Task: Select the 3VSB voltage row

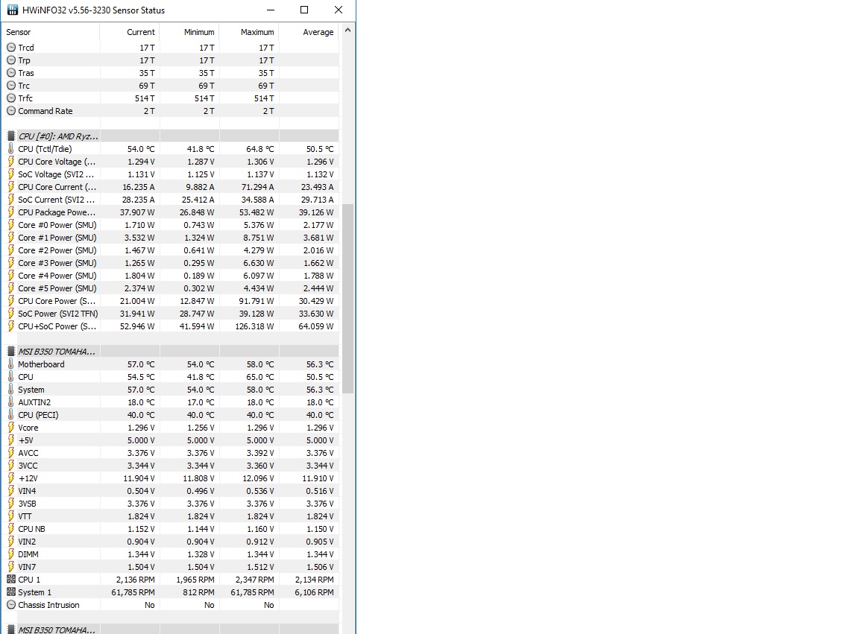Action: coord(170,503)
